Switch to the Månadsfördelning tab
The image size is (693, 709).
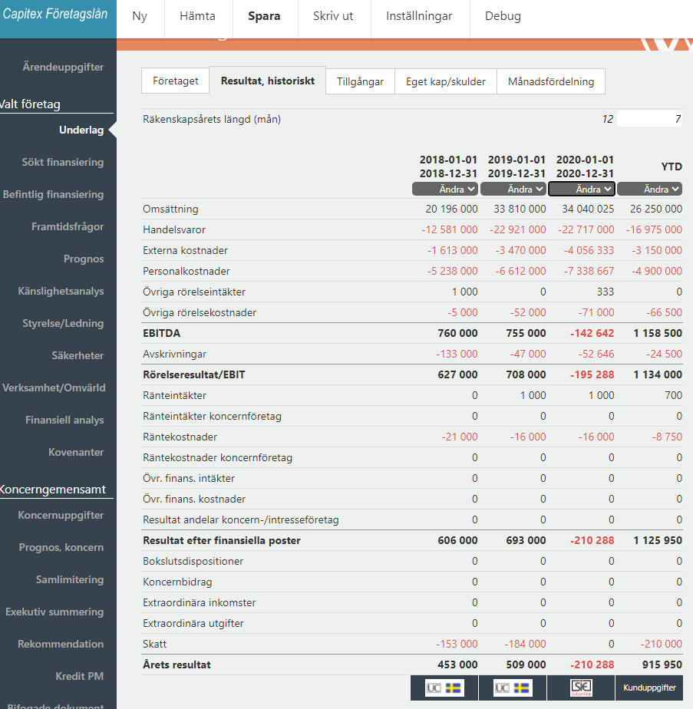(x=551, y=81)
